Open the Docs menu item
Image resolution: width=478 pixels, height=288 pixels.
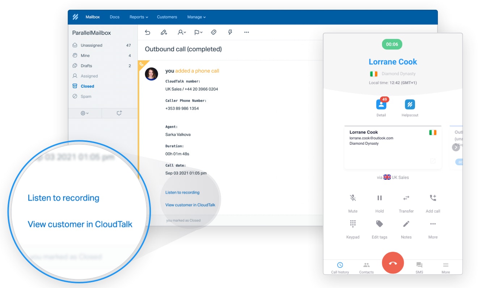tap(115, 17)
